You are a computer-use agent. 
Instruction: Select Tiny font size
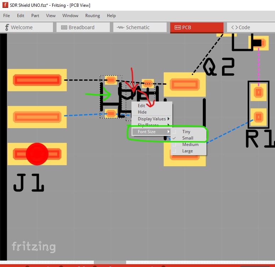point(186,132)
